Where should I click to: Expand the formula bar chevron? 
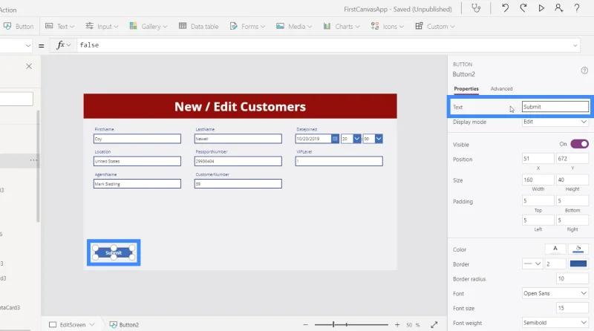[575, 45]
